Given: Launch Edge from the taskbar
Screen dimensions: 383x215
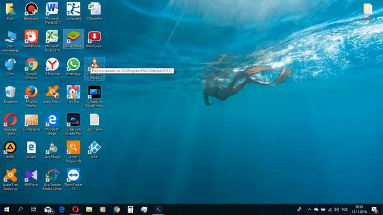Looking at the screenshot, I should pos(62,210).
